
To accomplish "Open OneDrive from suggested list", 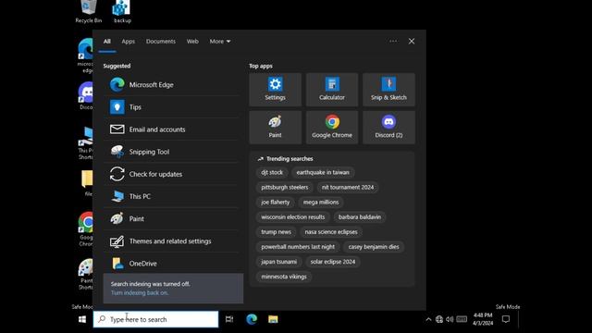I will [171, 263].
